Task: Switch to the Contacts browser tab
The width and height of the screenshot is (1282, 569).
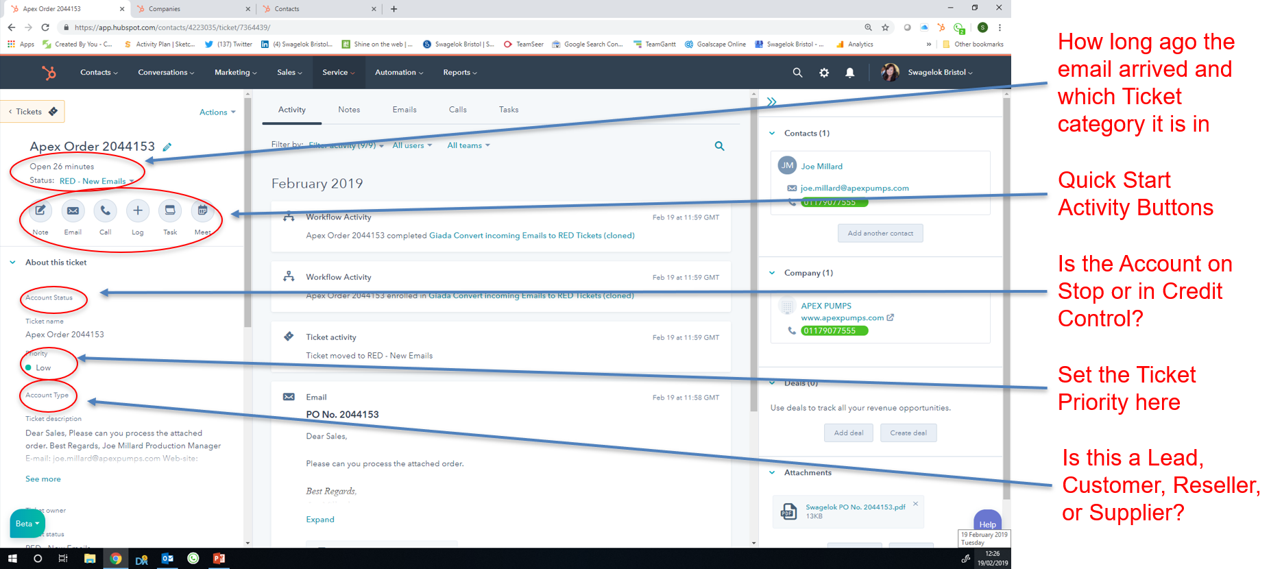Action: pyautogui.click(x=319, y=9)
